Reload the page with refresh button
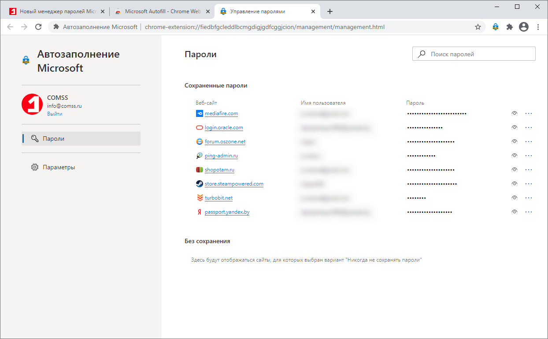The image size is (548, 339). tap(38, 27)
